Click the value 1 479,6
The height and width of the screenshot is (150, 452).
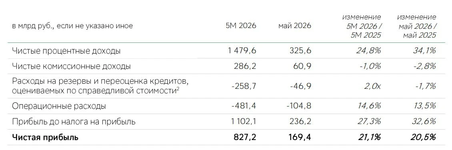(242, 51)
